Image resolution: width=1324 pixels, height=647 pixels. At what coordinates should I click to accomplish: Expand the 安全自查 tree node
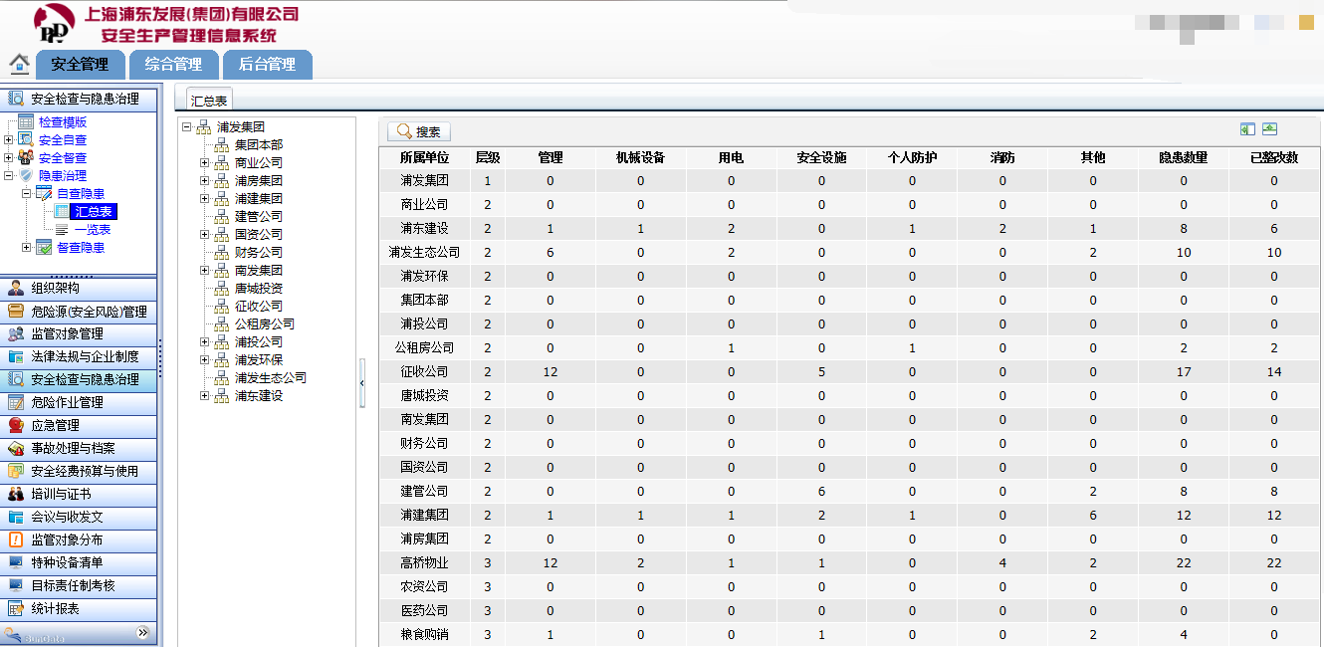click(9, 140)
